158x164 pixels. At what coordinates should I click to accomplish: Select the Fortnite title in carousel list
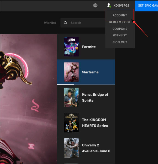(89, 47)
